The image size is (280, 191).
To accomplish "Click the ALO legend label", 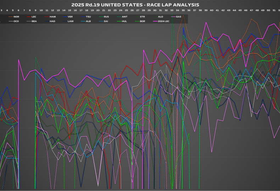I will [161, 17].
